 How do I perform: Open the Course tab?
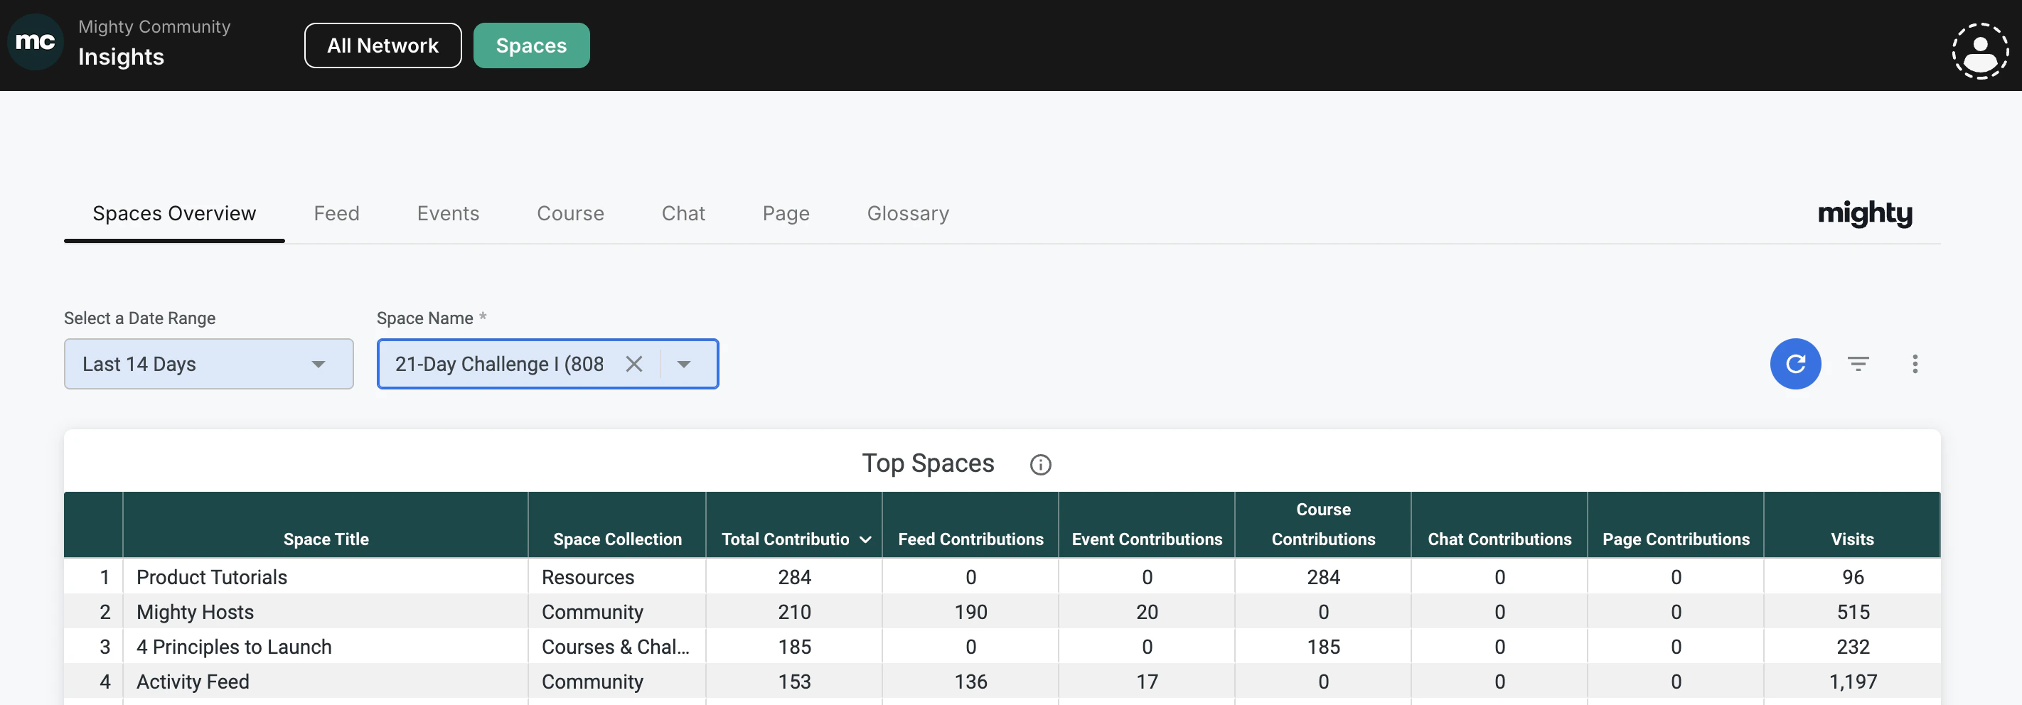pos(571,213)
